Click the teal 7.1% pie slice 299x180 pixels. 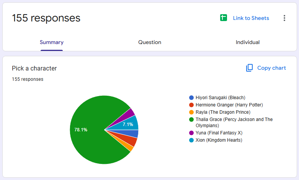(130, 124)
